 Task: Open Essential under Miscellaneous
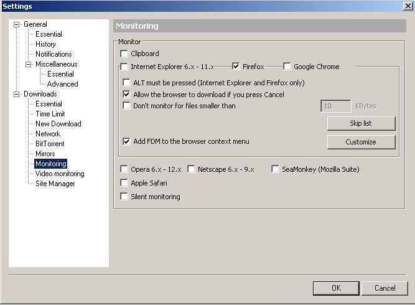[60, 74]
